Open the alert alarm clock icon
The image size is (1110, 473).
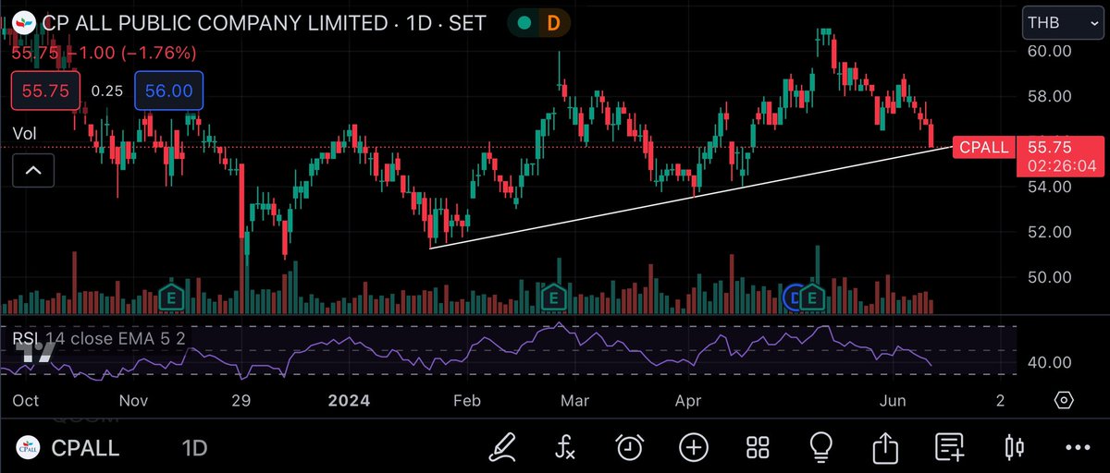tap(630, 448)
